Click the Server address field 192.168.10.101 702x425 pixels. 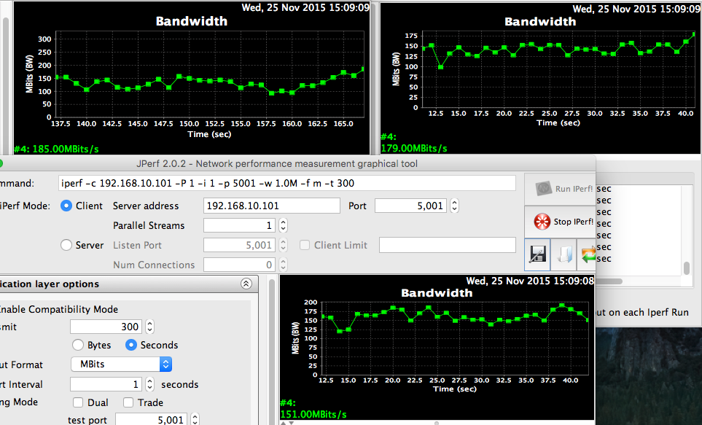(x=272, y=206)
